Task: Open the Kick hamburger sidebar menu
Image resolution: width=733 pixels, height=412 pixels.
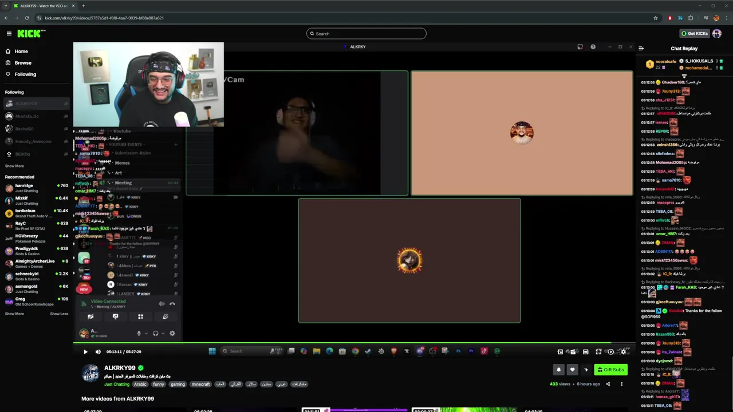Action: coord(9,34)
